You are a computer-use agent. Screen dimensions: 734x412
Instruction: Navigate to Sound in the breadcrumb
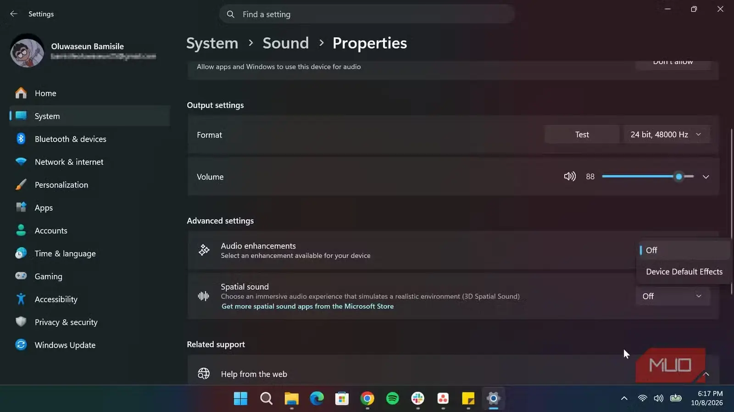(285, 43)
